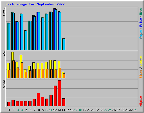The width and height of the screenshot is (144, 113).
Task: Click the KBytes legend label
Action: tap(141, 101)
